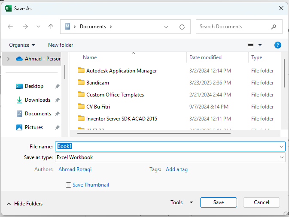Open the Tools dropdown menu
The image size is (289, 217).
click(x=182, y=202)
